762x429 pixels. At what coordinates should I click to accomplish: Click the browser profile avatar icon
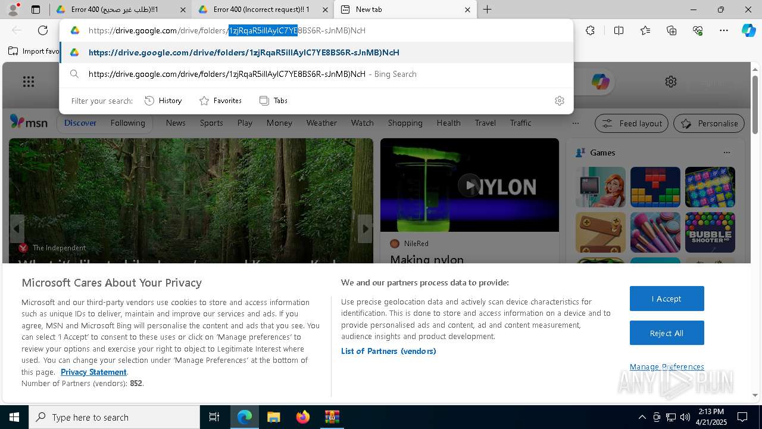(13, 9)
